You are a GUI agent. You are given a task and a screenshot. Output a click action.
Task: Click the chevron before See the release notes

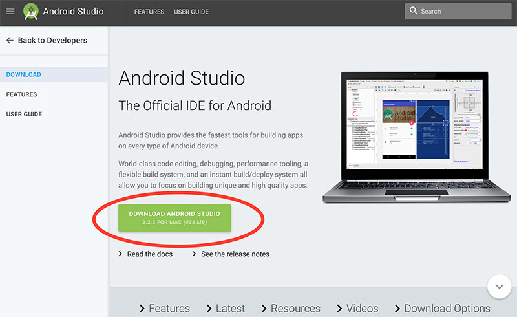click(195, 254)
